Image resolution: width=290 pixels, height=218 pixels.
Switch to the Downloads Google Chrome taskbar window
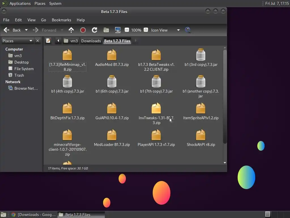tap(33, 215)
